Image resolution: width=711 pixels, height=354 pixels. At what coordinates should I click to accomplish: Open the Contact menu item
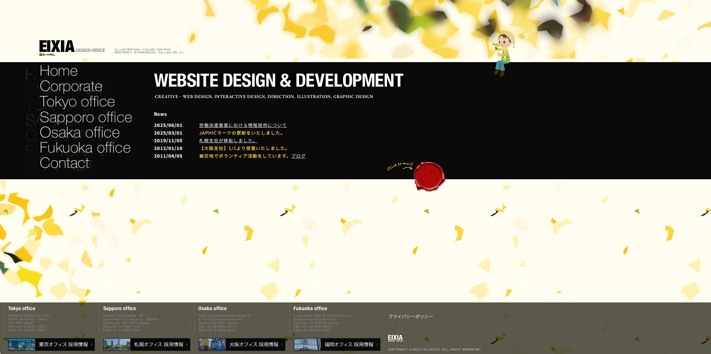point(64,163)
